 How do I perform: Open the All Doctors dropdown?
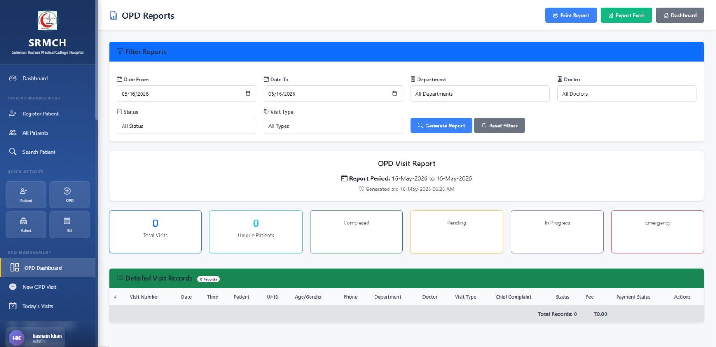pyautogui.click(x=626, y=93)
